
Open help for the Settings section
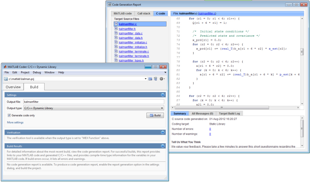[163, 95]
